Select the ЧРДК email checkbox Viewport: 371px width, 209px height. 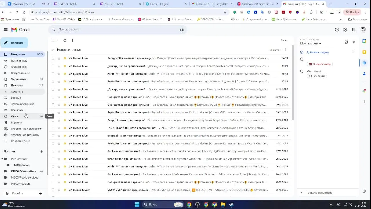[x=53, y=159]
